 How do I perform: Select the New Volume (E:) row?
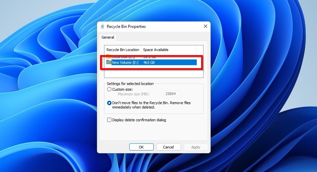pyautogui.click(x=151, y=62)
